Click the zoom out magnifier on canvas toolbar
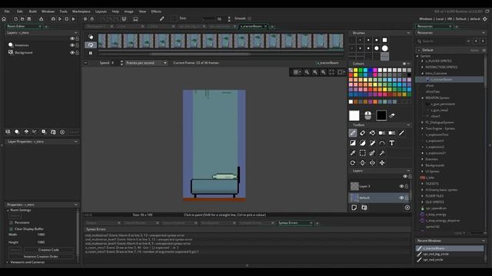 coord(307,72)
